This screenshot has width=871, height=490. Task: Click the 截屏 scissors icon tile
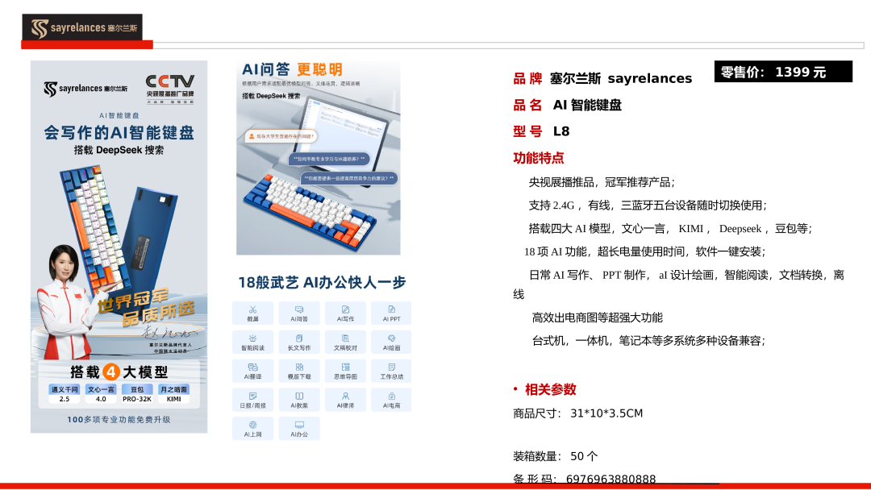[x=252, y=313]
